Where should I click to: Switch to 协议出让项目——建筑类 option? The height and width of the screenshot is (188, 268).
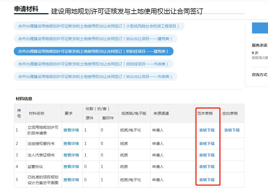(x=95, y=39)
